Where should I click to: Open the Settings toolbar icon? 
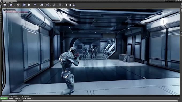[35, 5]
